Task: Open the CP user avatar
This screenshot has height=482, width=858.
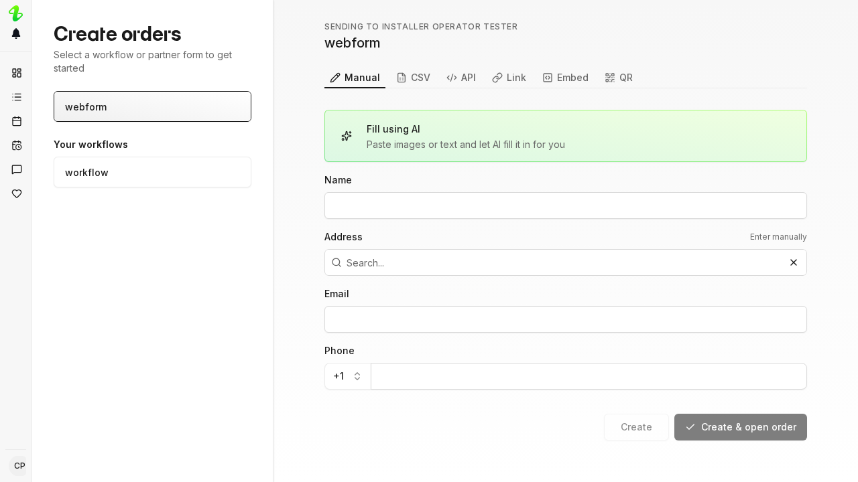Action: point(19,466)
